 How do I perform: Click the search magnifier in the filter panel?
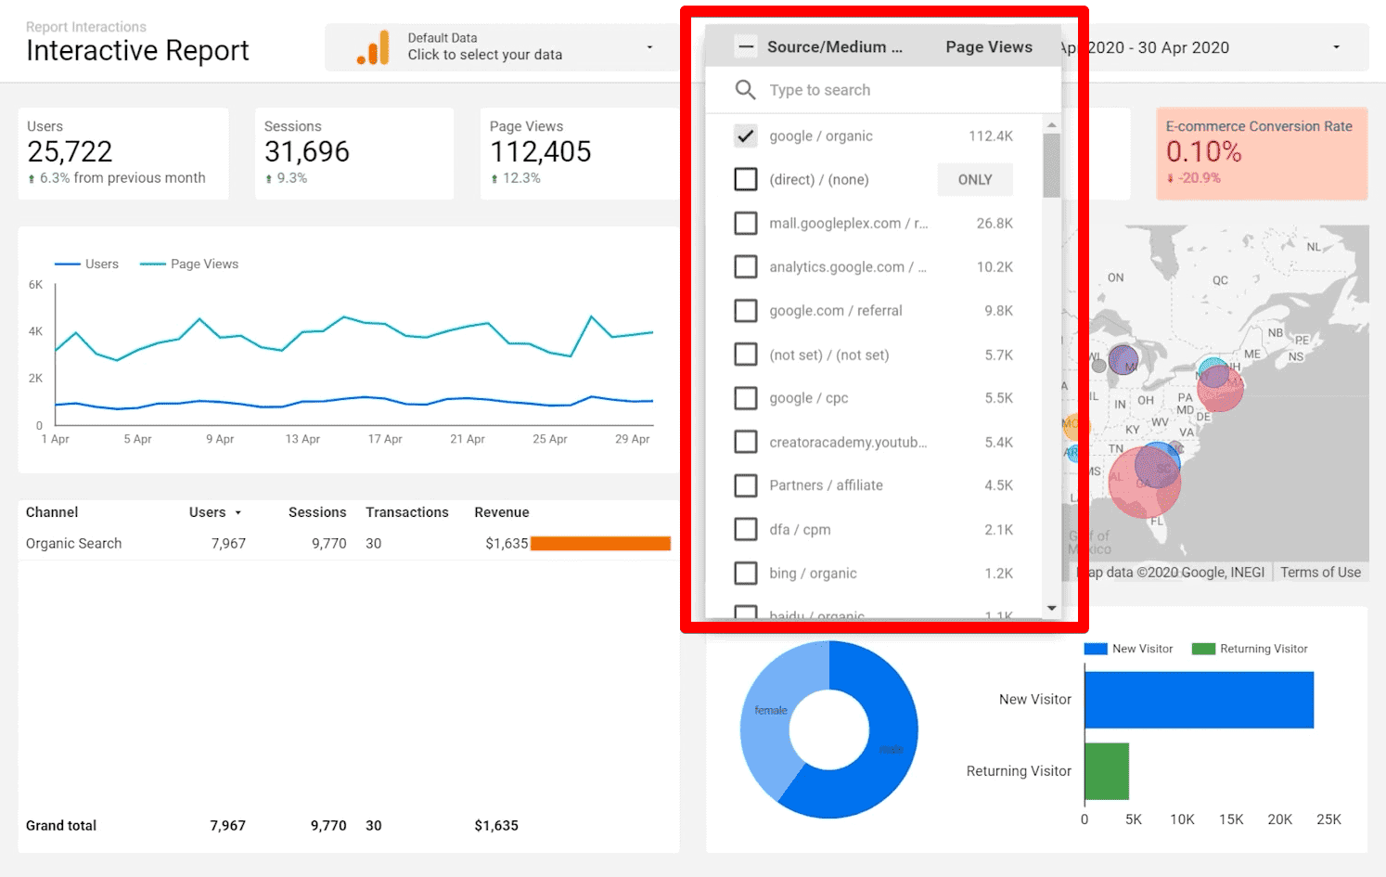(x=746, y=89)
